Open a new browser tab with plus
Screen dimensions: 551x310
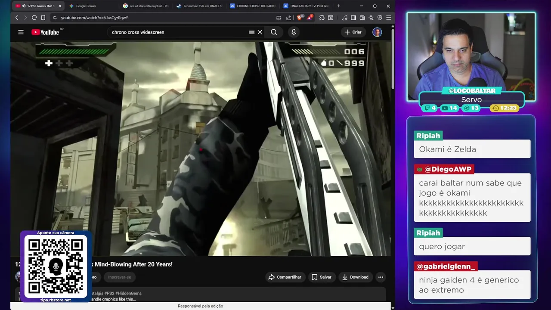click(x=338, y=6)
